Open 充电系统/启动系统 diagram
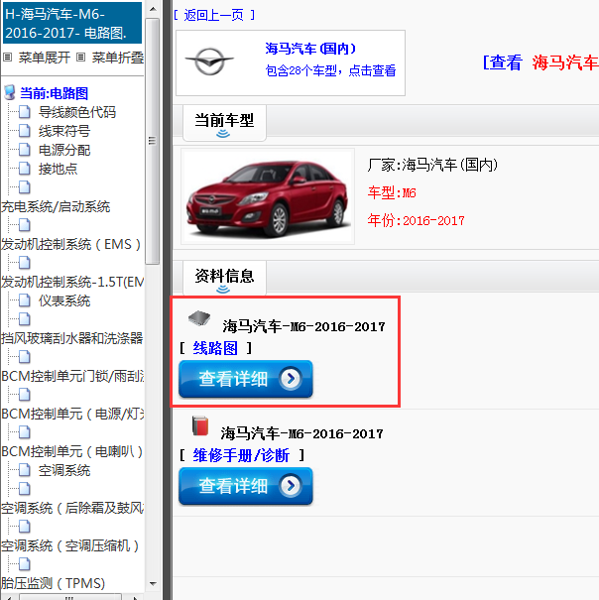 click(x=56, y=206)
